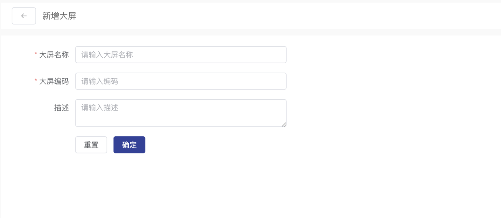The height and width of the screenshot is (218, 501).
Task: Select the screen code text box
Action: pos(180,81)
